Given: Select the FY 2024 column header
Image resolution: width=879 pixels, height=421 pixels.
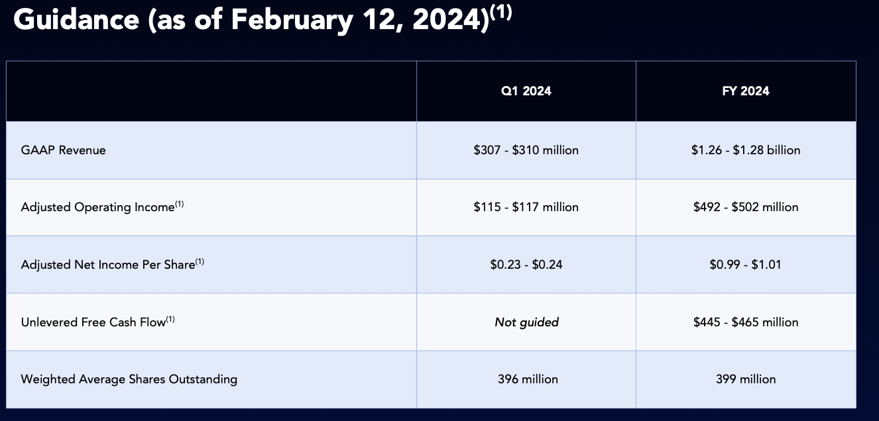Looking at the screenshot, I should 746,91.
